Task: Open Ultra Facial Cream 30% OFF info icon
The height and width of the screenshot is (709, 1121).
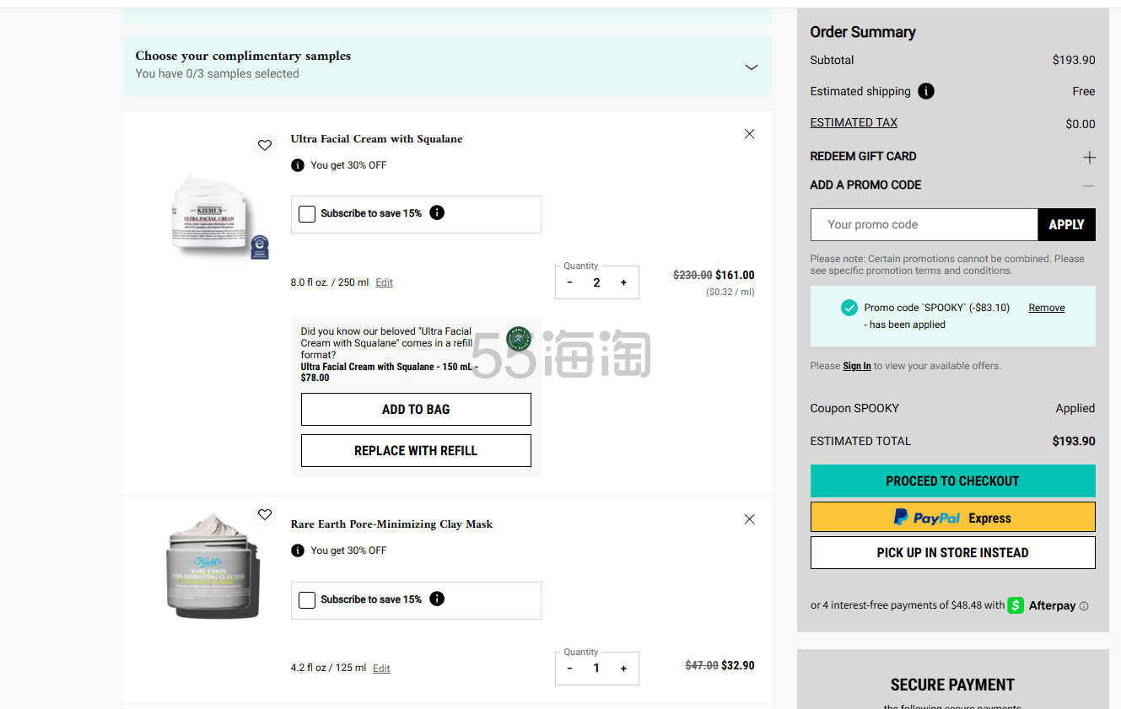Action: (x=298, y=165)
